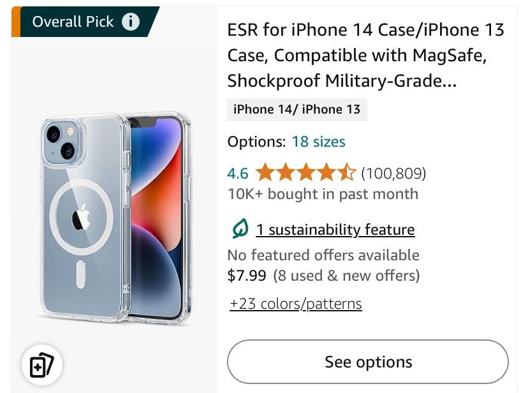Open the ESR iPhone 14 case title

365,56
